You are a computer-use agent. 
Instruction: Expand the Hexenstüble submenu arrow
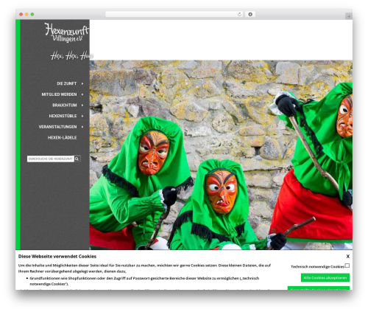(x=82, y=116)
